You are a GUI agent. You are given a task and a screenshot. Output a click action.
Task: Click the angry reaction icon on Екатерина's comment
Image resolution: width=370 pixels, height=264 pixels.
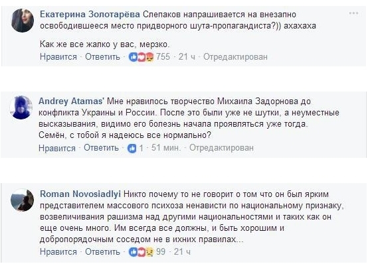pyautogui.click(x=149, y=57)
